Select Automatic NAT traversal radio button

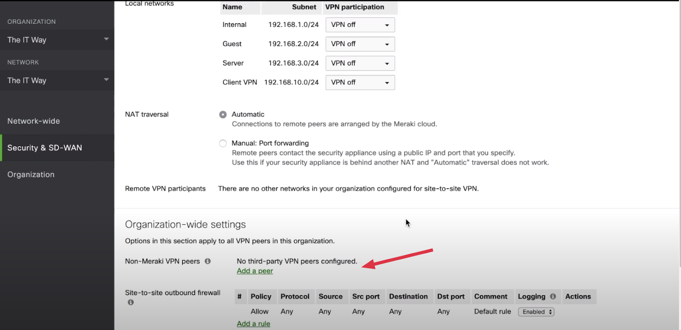(223, 114)
